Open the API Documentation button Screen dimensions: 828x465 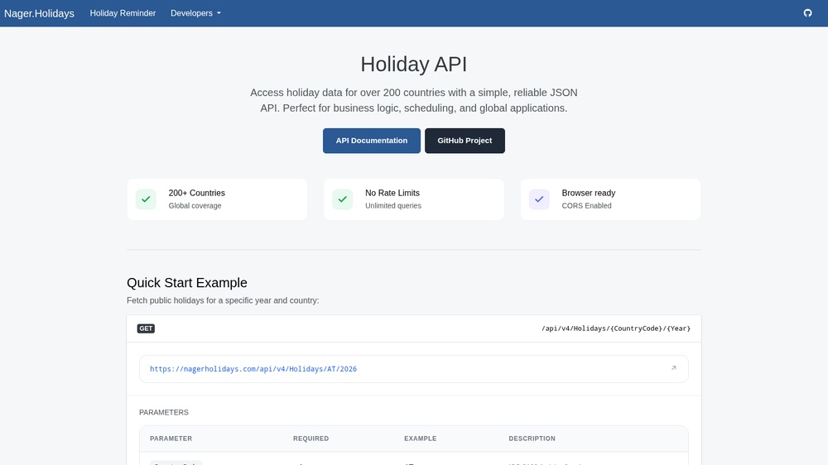pyautogui.click(x=372, y=141)
